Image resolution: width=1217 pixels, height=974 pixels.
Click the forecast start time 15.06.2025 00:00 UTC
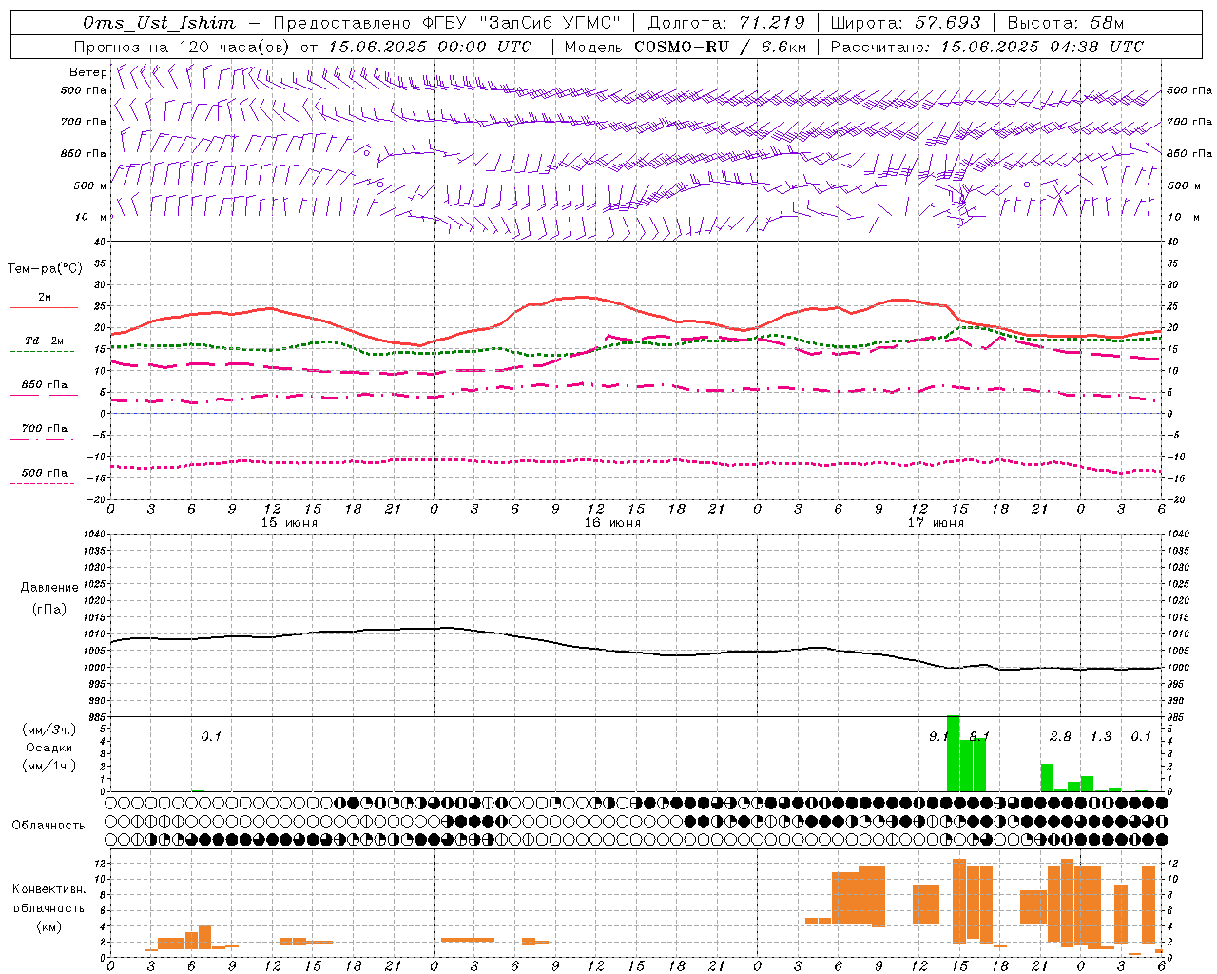coord(430,47)
